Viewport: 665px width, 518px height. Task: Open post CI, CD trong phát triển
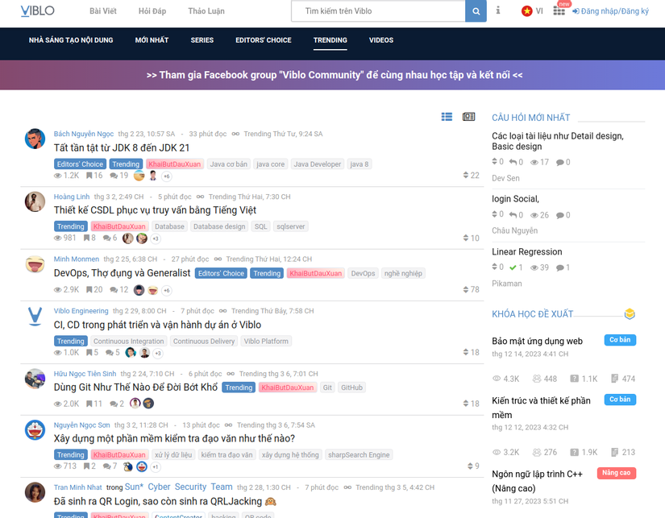click(x=157, y=325)
